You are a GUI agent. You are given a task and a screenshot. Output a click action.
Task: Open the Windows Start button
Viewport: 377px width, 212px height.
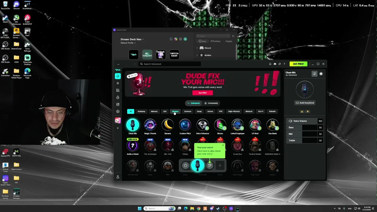coord(140,208)
